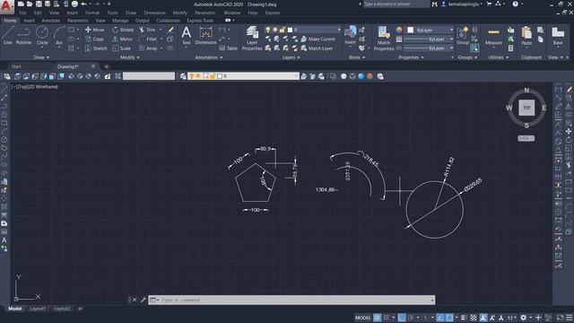
Task: Expand the Annotation panel
Action: (x=209, y=57)
